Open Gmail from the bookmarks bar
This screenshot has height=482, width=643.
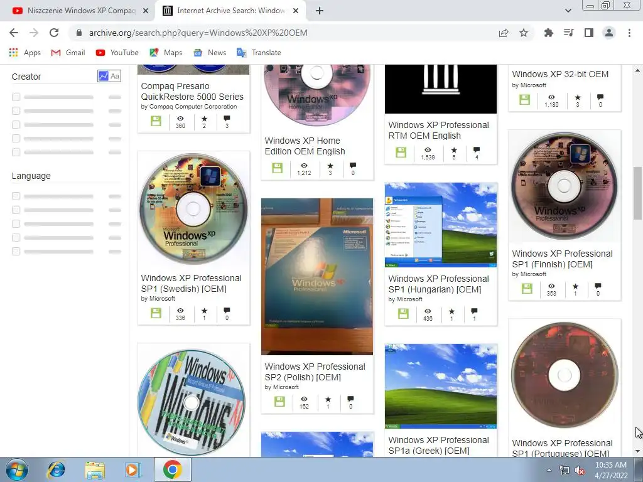68,53
